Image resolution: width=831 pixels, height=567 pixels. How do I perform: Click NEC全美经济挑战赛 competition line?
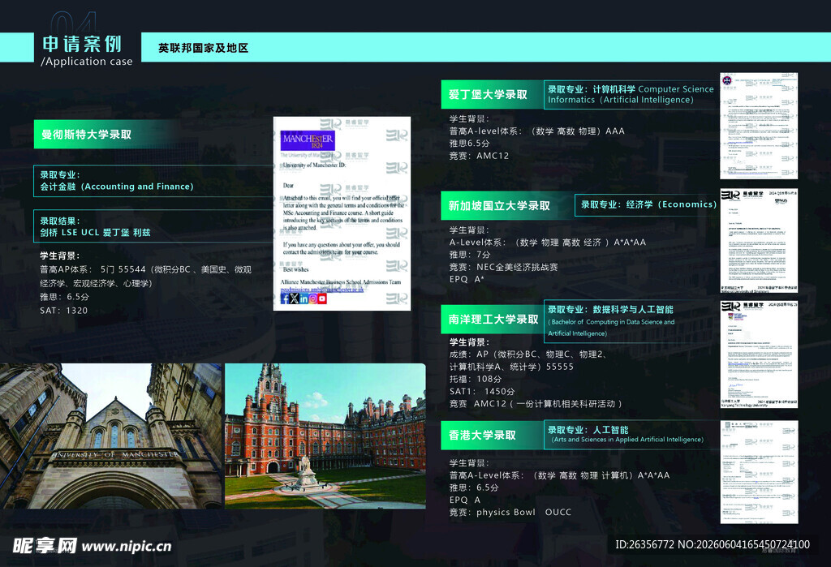point(503,267)
